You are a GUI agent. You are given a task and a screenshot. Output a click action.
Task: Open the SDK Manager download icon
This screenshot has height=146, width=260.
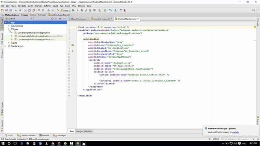115,10
